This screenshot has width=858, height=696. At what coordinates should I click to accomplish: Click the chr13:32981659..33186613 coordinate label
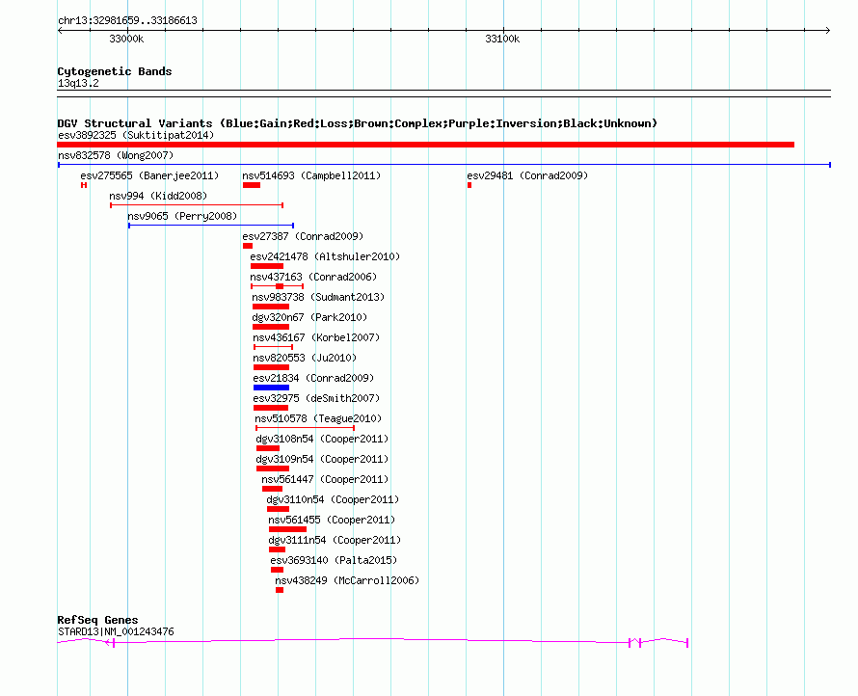[x=127, y=20]
